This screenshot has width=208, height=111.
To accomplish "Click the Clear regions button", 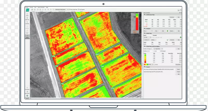I will tap(163, 31).
